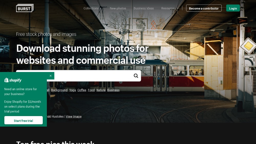Go to the New photos page

point(118,8)
